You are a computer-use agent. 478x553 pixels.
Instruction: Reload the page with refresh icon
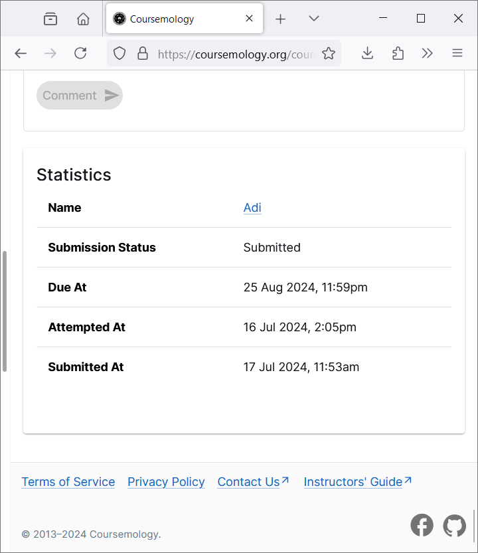tap(80, 54)
